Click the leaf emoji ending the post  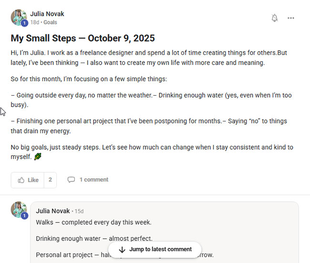pyautogui.click(x=38, y=157)
